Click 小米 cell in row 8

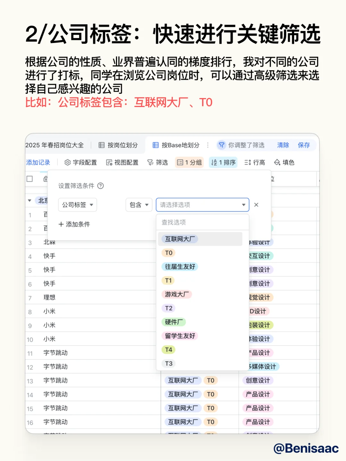click(x=49, y=311)
